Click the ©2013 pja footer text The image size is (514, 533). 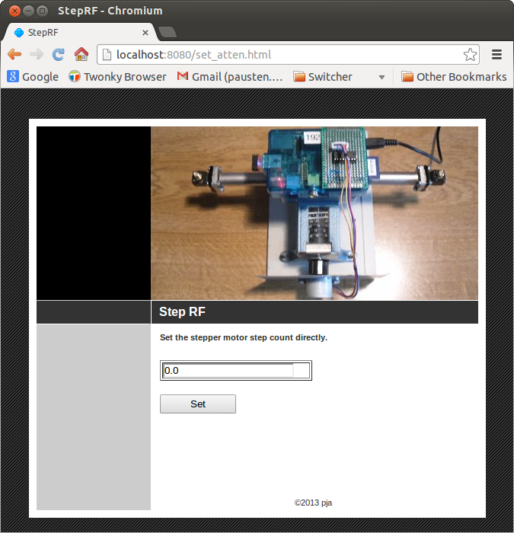tap(313, 503)
